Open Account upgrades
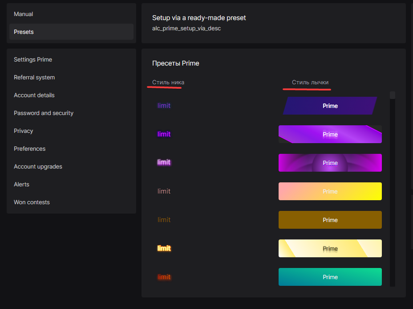Screen dimensions: 413x309 tap(38, 167)
